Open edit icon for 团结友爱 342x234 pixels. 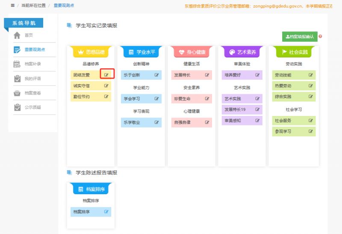pos(106,75)
